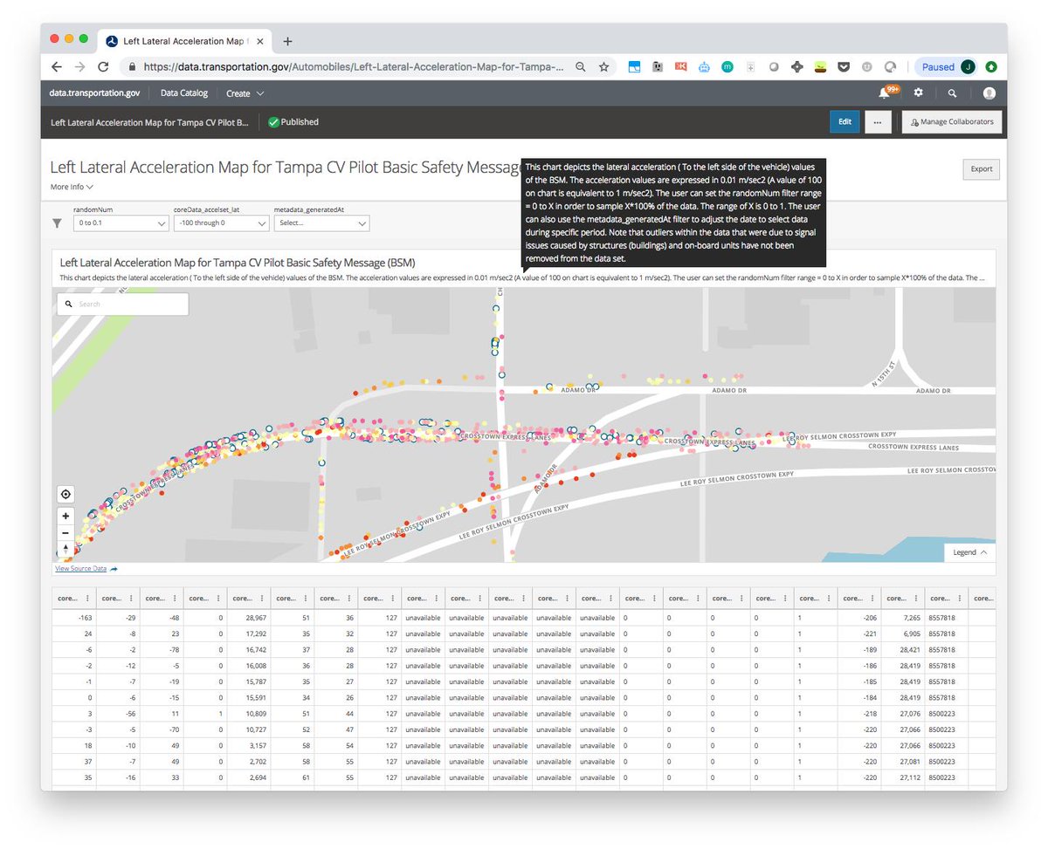Open the first column's kebab menu icon
This screenshot has width=1048, height=849.
(87, 598)
